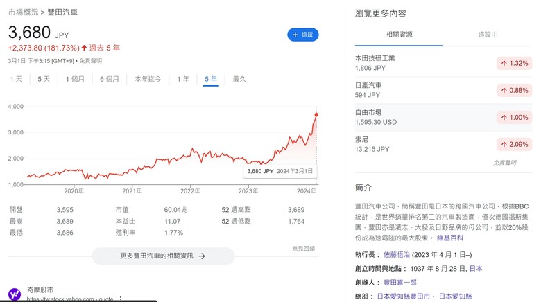Click the 市值 60.04兆 value

175,210
